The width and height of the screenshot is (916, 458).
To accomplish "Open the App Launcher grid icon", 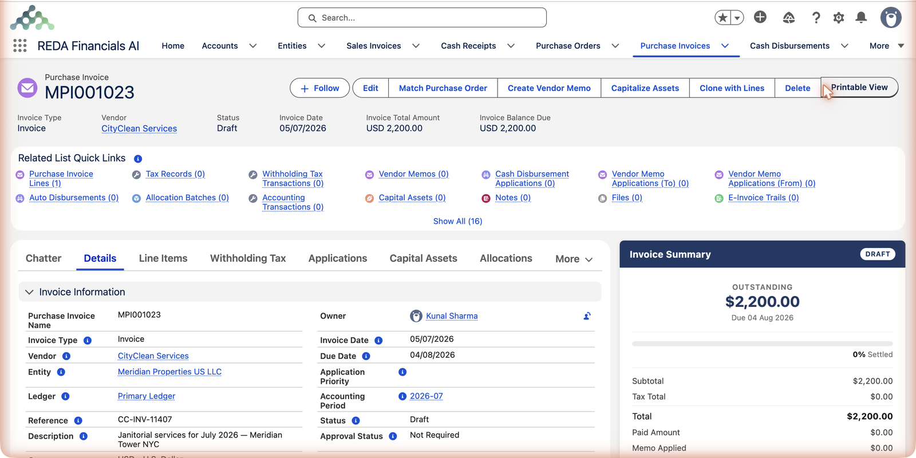I will [20, 46].
